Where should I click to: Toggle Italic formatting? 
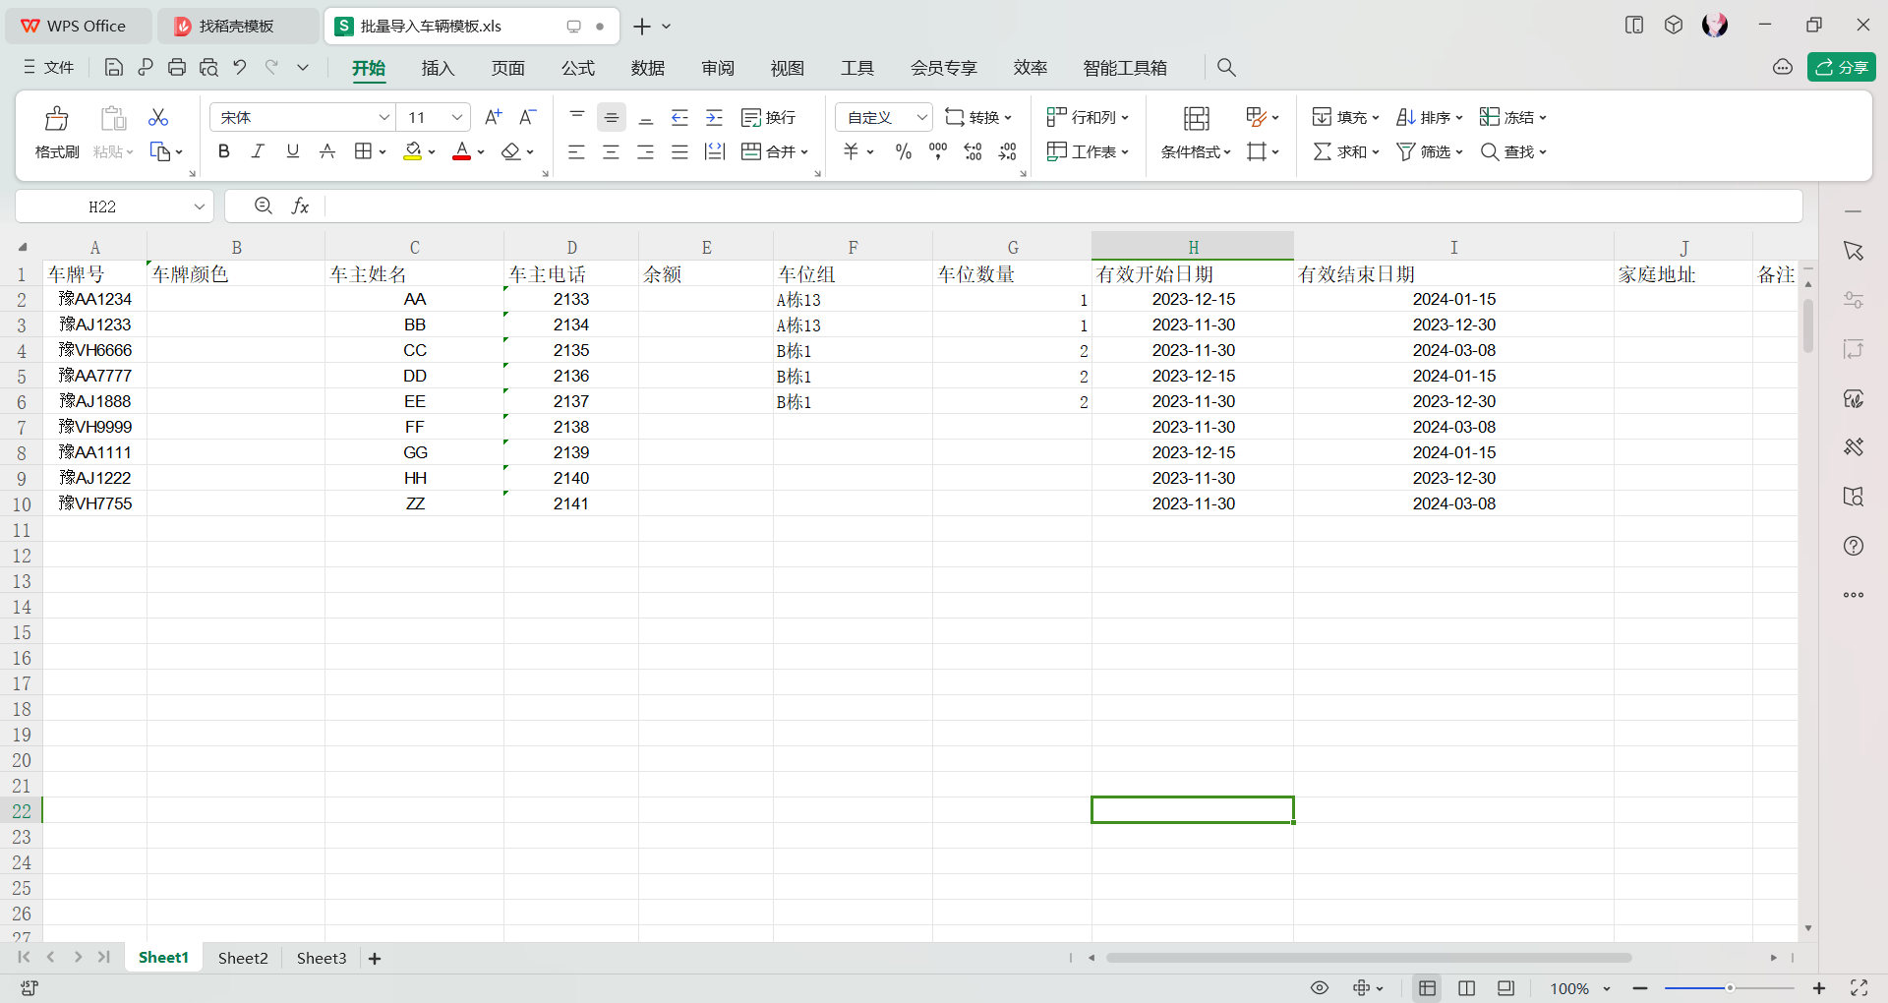[259, 151]
